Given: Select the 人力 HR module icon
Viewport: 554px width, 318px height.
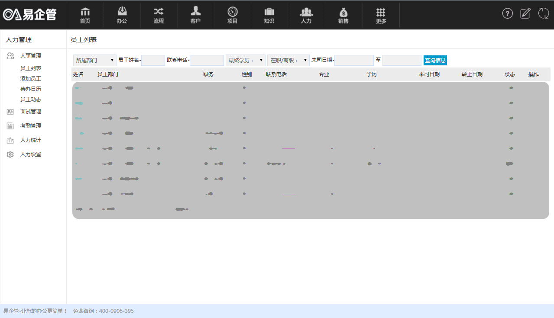Looking at the screenshot, I should click(x=306, y=13).
